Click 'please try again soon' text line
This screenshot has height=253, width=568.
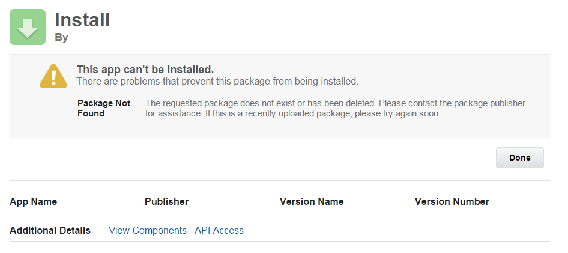coord(397,113)
